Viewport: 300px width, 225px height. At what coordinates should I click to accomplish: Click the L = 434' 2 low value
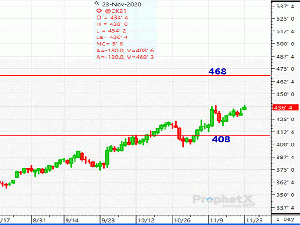pyautogui.click(x=111, y=30)
